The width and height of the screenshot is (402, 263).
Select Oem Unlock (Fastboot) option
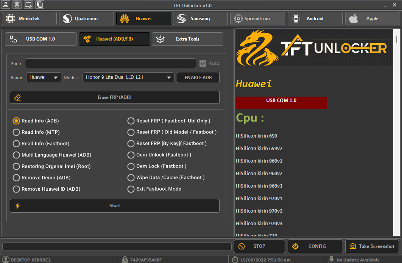click(131, 155)
